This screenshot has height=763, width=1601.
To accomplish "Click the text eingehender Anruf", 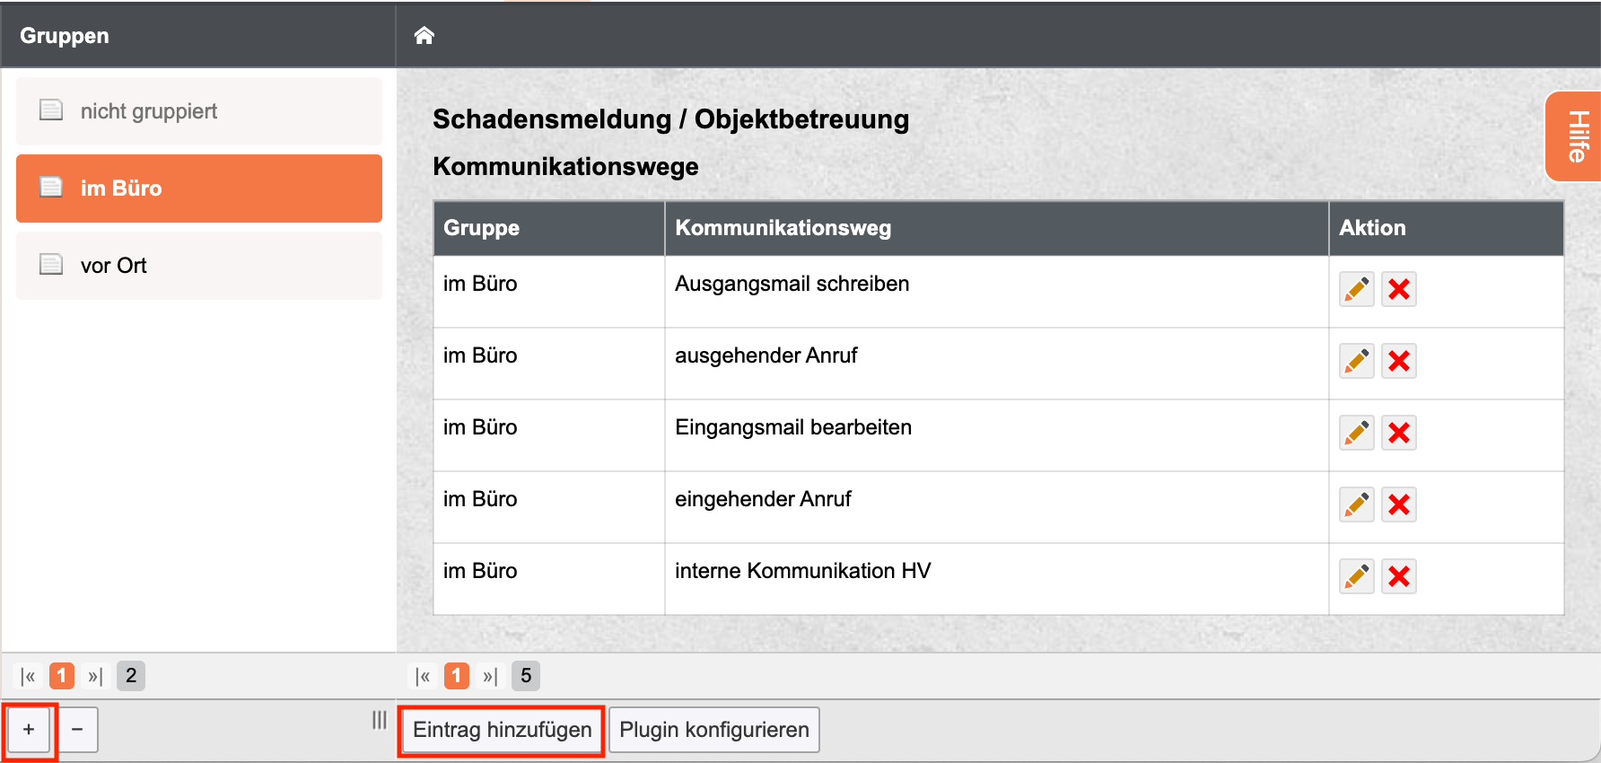I will [763, 499].
